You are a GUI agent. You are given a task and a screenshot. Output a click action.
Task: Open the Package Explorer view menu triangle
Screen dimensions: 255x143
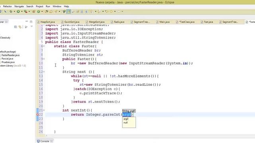click(x=31, y=27)
